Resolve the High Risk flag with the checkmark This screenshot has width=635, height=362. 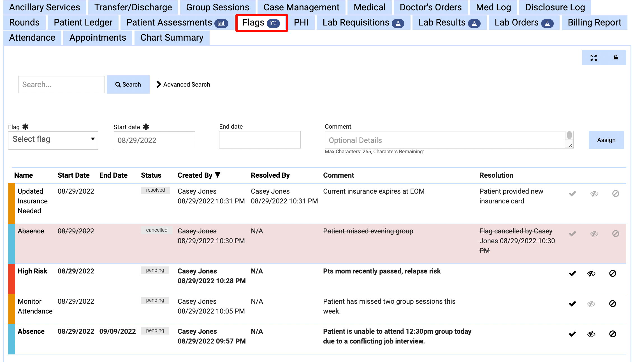tap(573, 273)
